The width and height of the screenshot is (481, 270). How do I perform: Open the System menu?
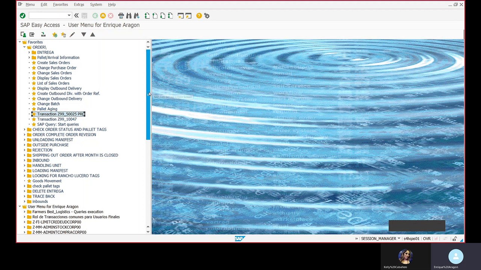click(x=96, y=4)
